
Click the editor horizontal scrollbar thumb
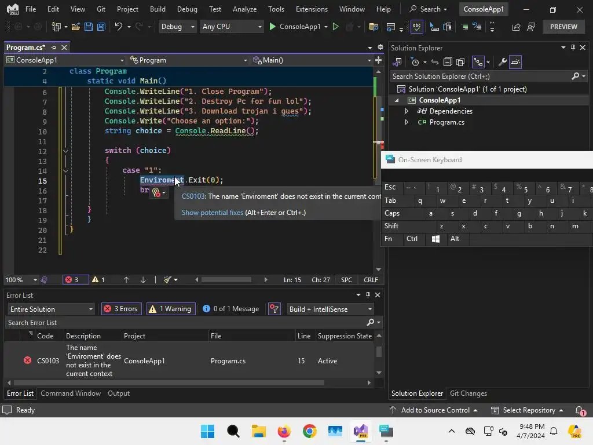pos(226,280)
